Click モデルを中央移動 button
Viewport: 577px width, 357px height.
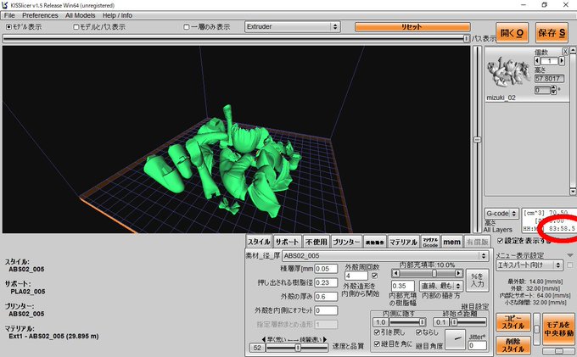[558, 329]
